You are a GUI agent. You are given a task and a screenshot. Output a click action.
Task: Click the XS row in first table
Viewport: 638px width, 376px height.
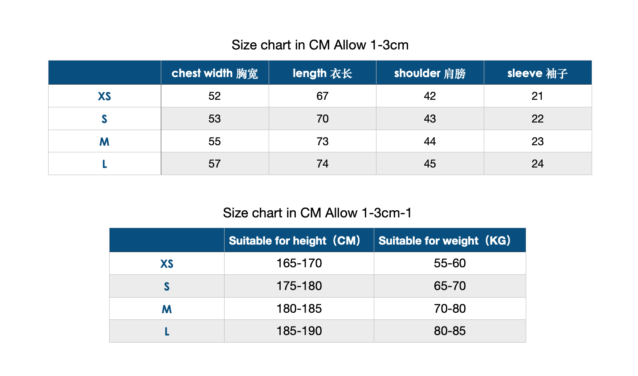[320, 96]
